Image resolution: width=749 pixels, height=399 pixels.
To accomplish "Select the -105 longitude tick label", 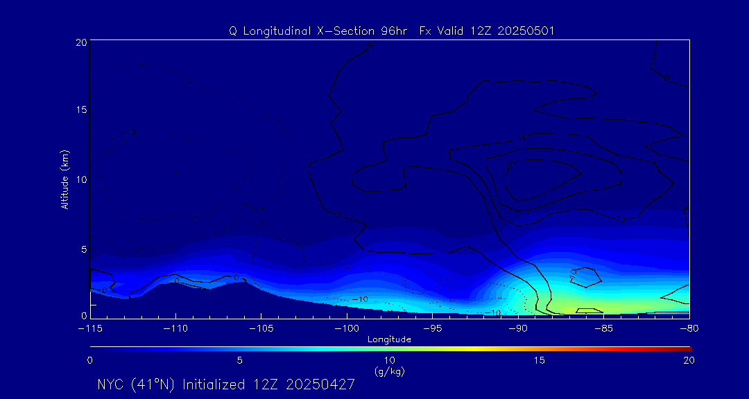I will [x=261, y=329].
